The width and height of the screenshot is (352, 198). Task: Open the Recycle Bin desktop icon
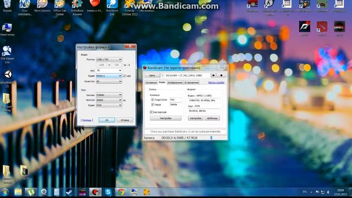(7, 5)
